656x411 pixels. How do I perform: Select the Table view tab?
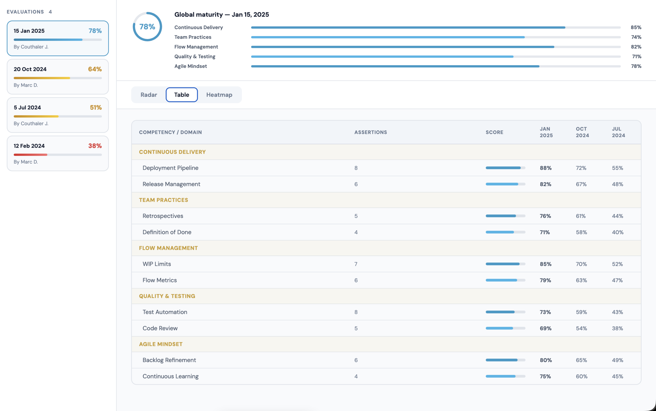(181, 95)
